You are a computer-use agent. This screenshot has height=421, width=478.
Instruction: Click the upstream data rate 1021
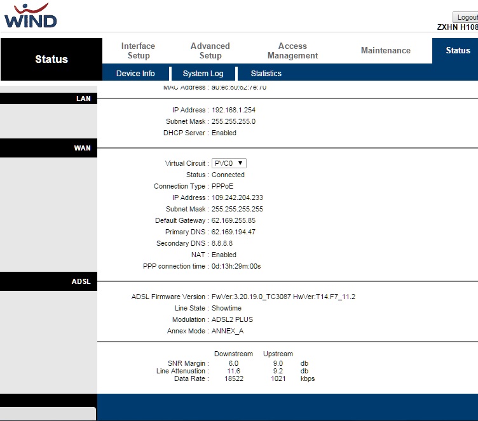[278, 378]
